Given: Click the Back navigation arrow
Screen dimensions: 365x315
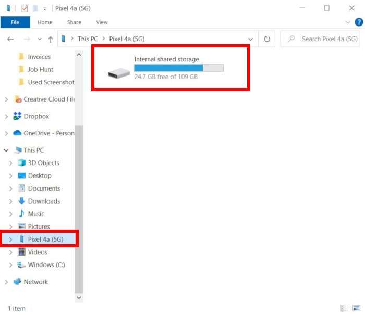Looking at the screenshot, I should pos(10,39).
